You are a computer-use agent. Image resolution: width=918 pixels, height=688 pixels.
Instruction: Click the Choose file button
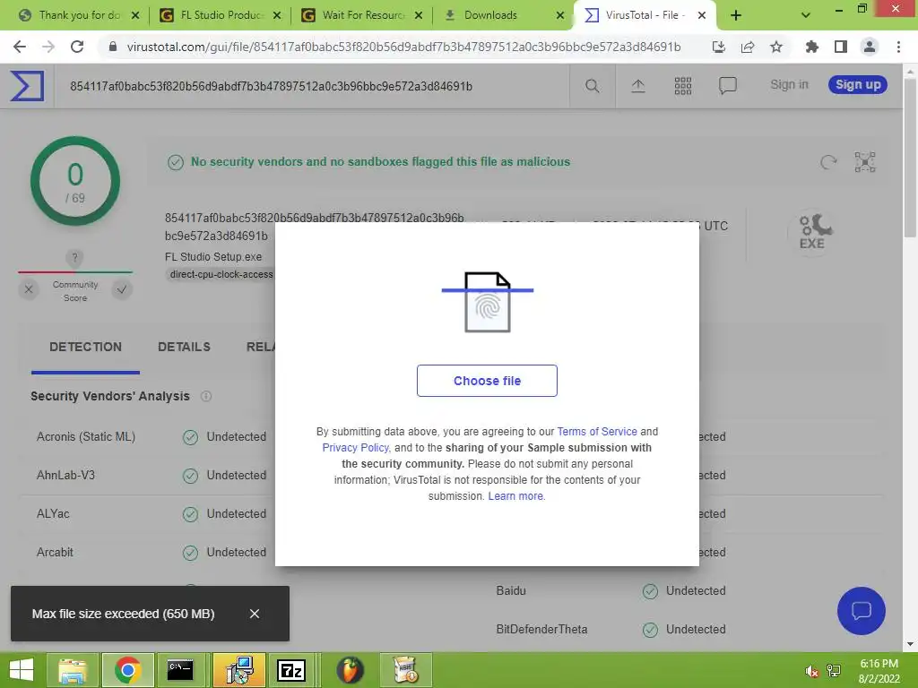tap(487, 381)
